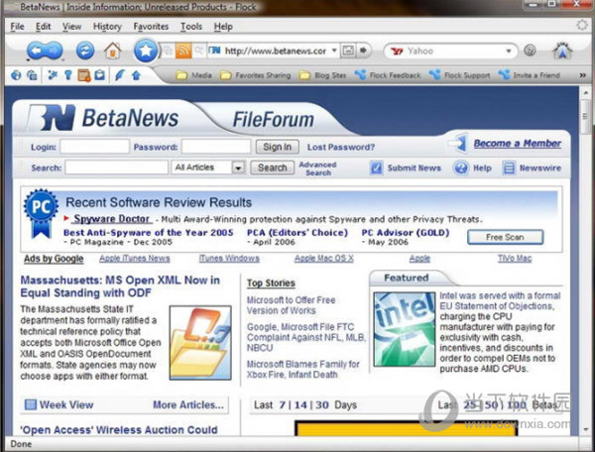The width and height of the screenshot is (595, 452).
Task: Click the Free Scan button
Action: point(505,237)
